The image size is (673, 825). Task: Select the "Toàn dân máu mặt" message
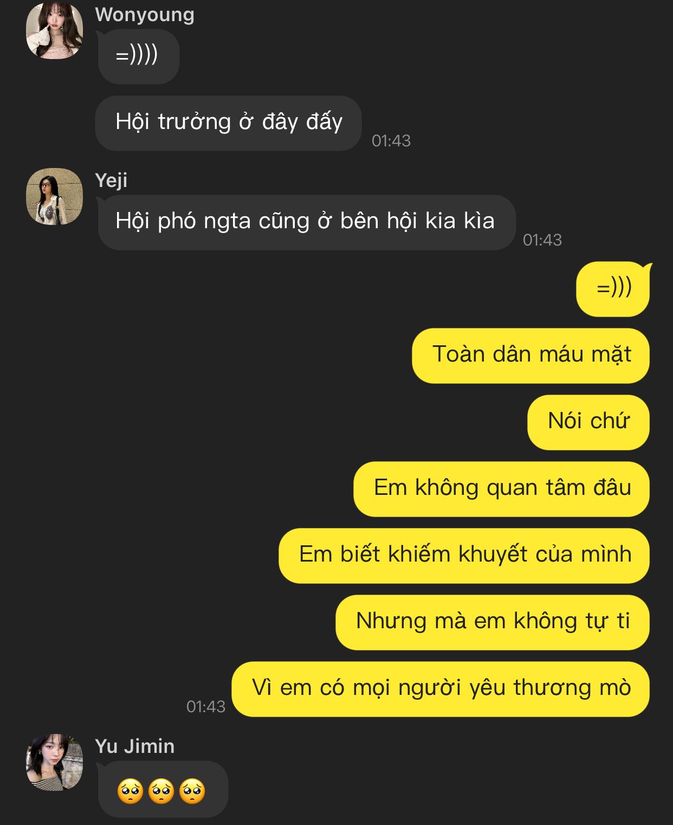[x=531, y=356]
